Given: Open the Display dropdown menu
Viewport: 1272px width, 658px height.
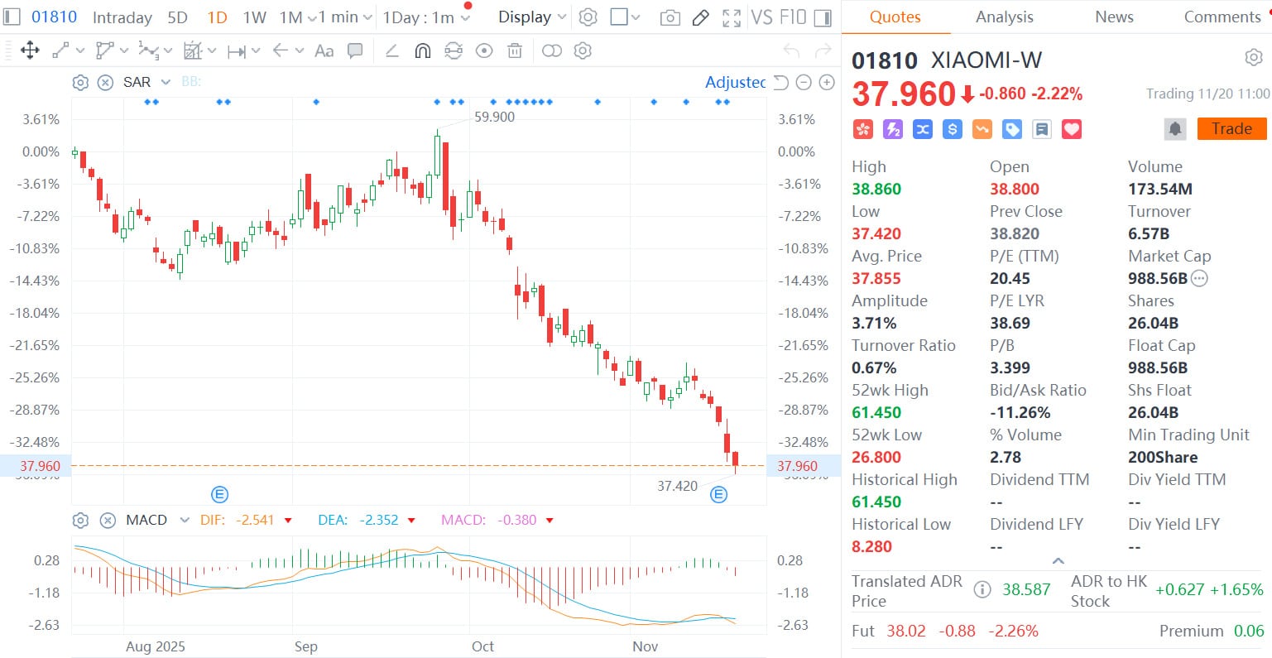Looking at the screenshot, I should click(x=532, y=17).
